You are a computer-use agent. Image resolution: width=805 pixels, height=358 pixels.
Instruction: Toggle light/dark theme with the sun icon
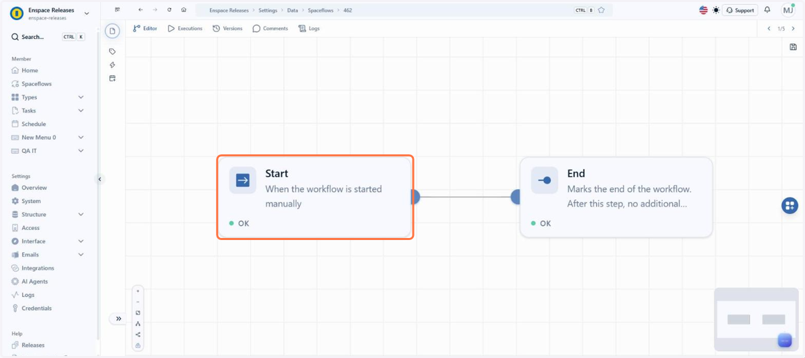[716, 10]
